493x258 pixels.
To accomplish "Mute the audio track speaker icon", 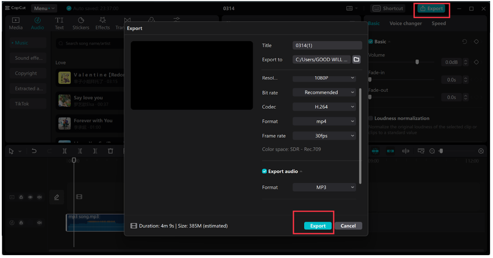I will [x=39, y=222].
